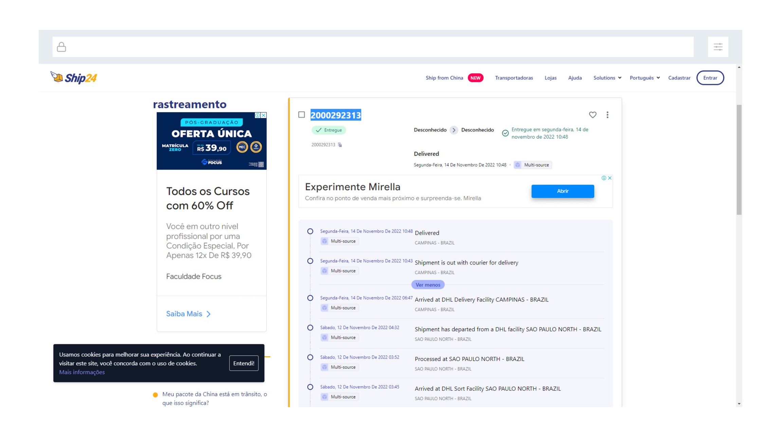
Task: Click the arrow between Desconhecido labels
Action: tap(454, 130)
